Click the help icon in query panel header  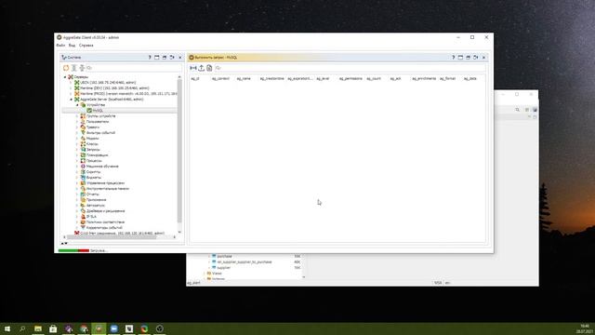click(453, 58)
